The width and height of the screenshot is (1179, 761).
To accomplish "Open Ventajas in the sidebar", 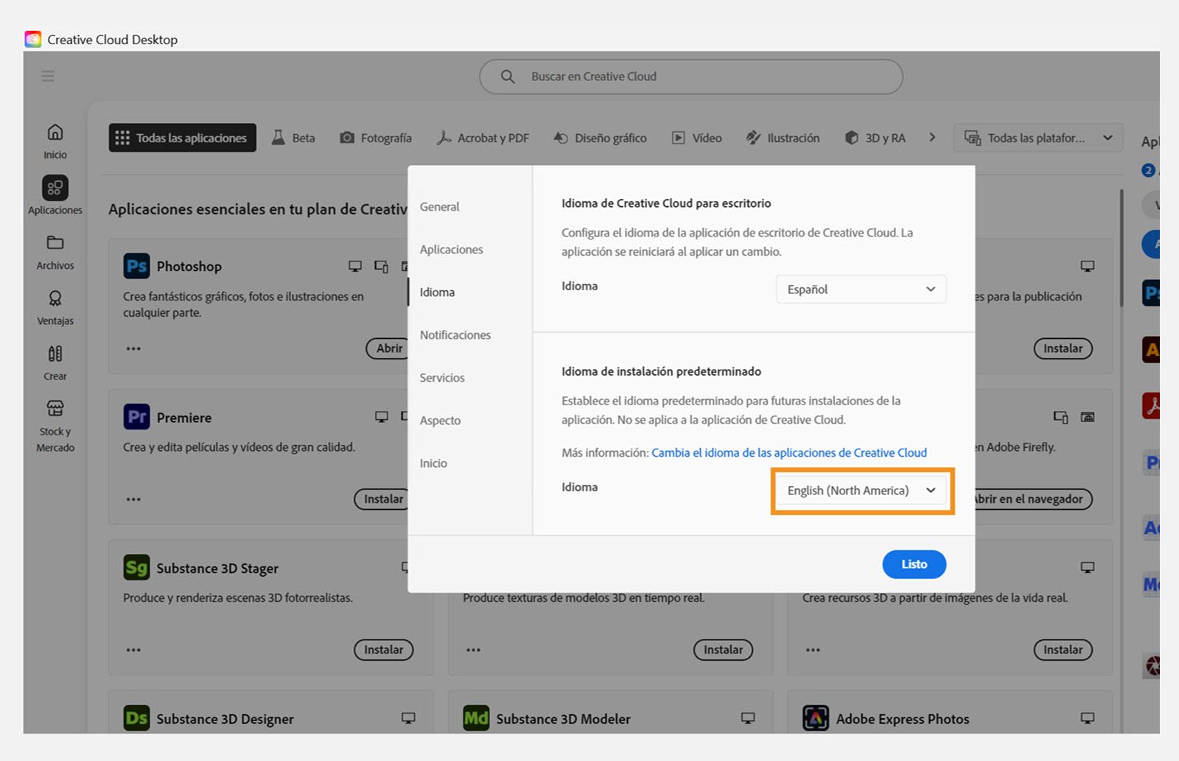I will (x=55, y=307).
